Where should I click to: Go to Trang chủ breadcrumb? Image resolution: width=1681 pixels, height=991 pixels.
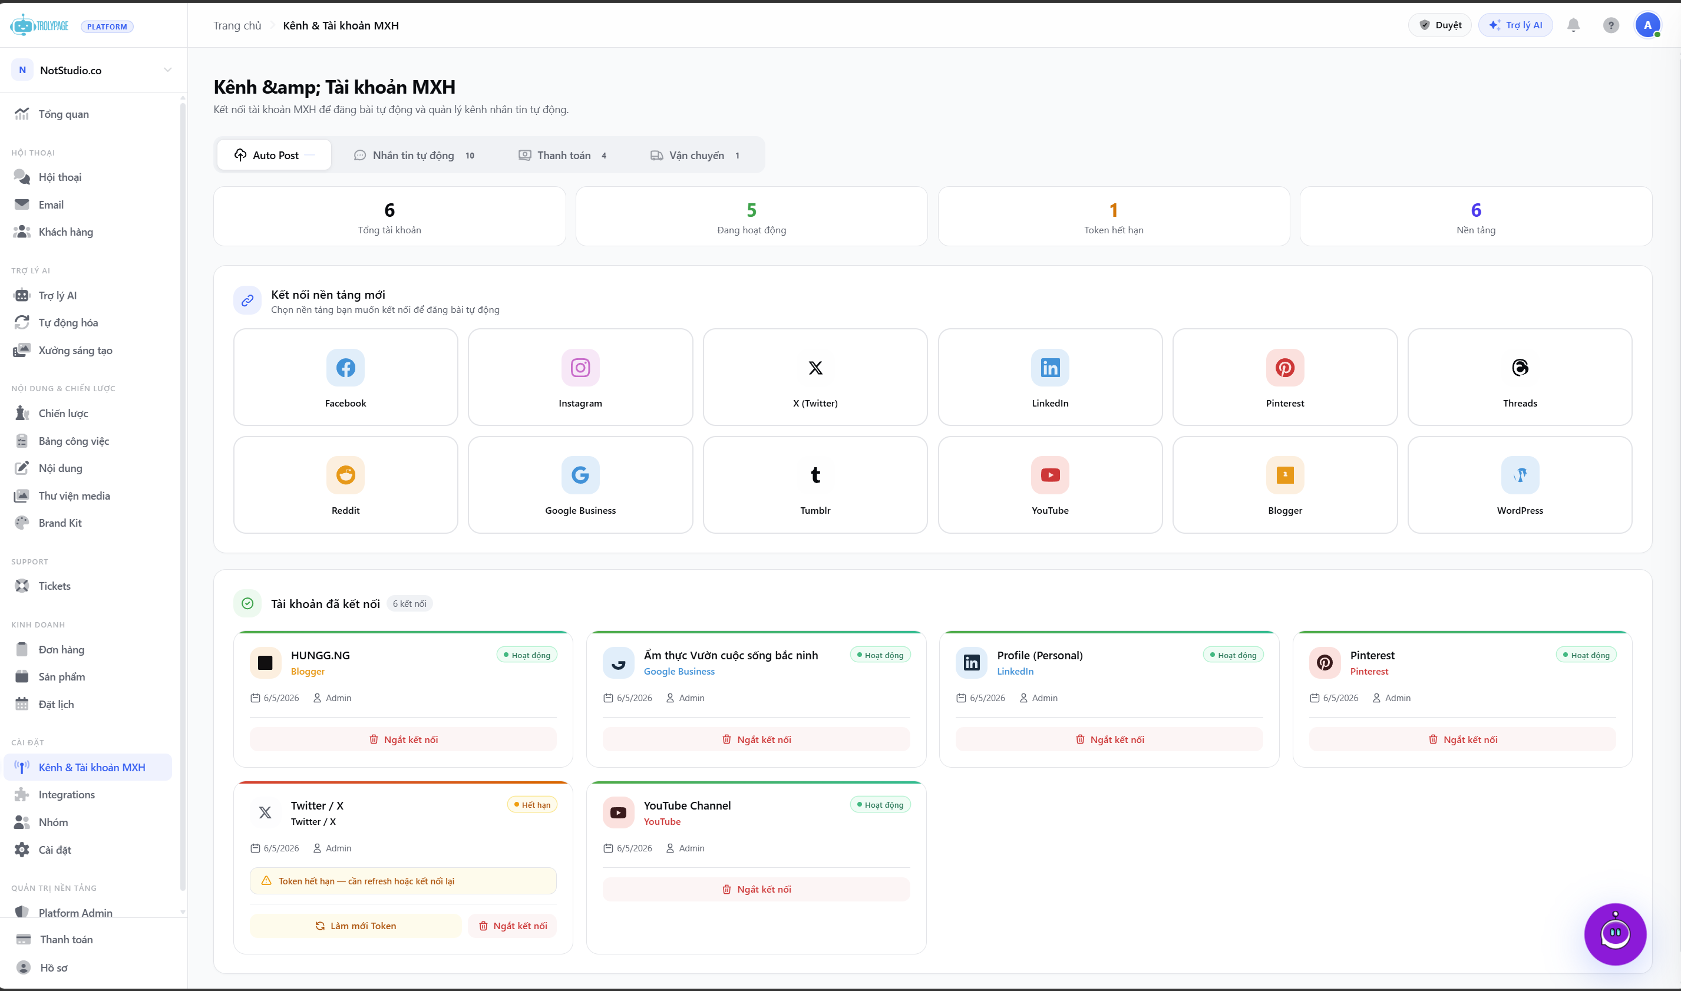[x=237, y=25]
